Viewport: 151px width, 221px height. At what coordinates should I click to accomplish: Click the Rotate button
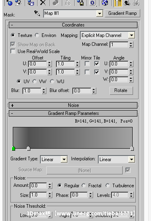tap(121, 90)
